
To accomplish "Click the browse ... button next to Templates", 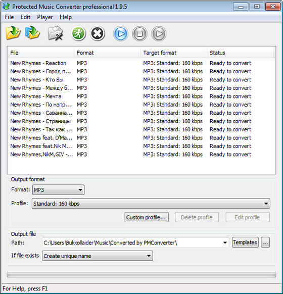I will tap(265, 242).
